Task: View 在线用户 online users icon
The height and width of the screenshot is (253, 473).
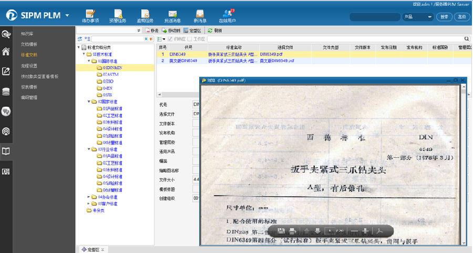Action: 227,16
